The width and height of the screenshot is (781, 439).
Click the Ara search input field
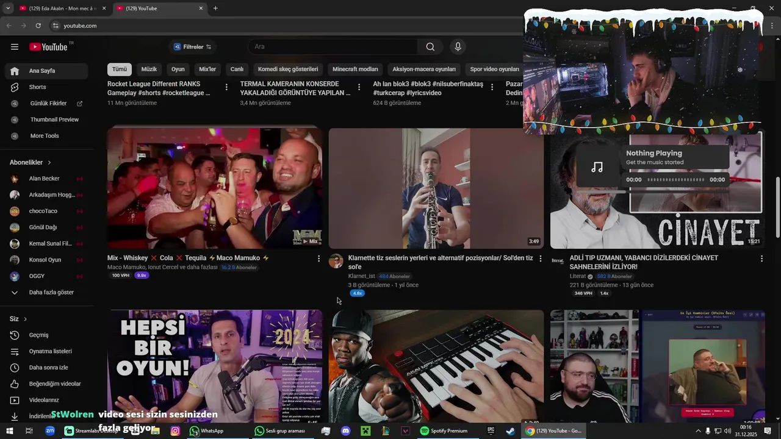point(333,47)
